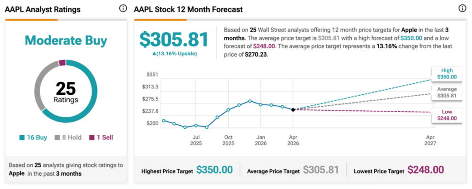This screenshot has width=472, height=189.
Task: Click the Highest Price Target $350.00 value
Action: click(214, 170)
